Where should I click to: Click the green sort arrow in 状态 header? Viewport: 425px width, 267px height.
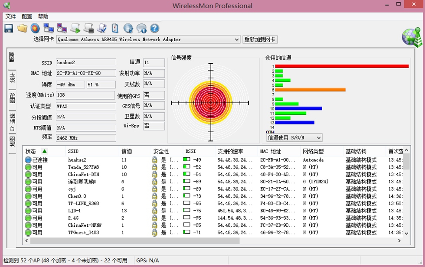(x=44, y=151)
